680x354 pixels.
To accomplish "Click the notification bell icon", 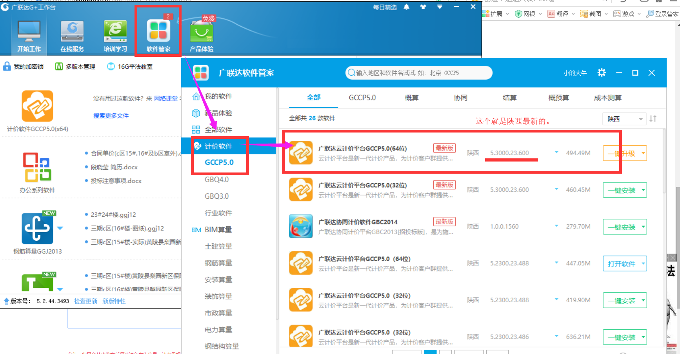I will (x=407, y=7).
